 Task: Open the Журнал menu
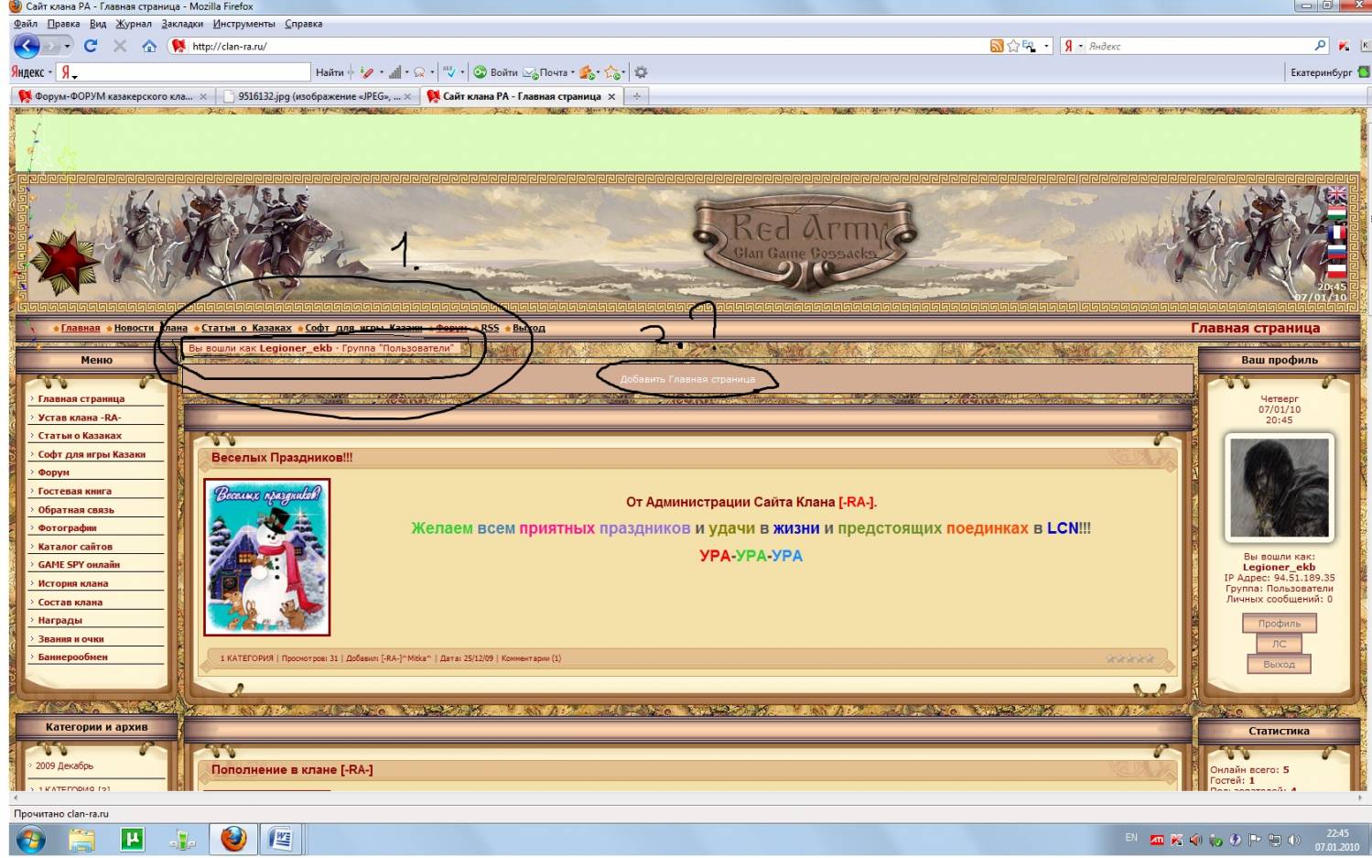click(134, 24)
